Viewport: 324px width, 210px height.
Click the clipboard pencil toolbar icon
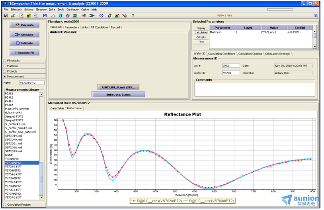110,16
